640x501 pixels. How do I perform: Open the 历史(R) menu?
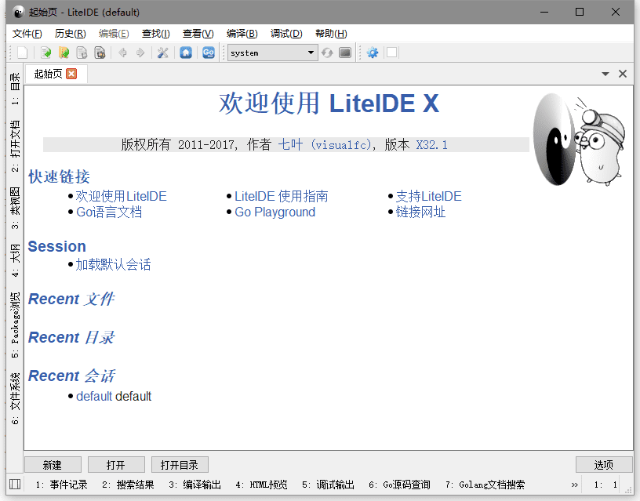[71, 34]
